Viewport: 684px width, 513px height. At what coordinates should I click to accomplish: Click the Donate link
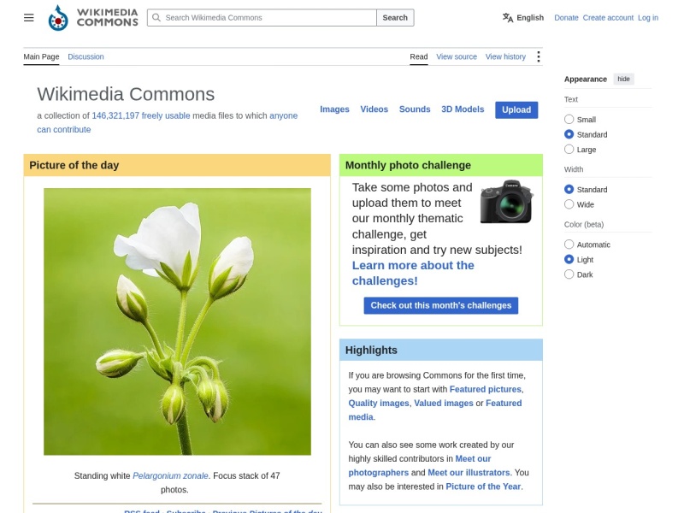(x=566, y=17)
